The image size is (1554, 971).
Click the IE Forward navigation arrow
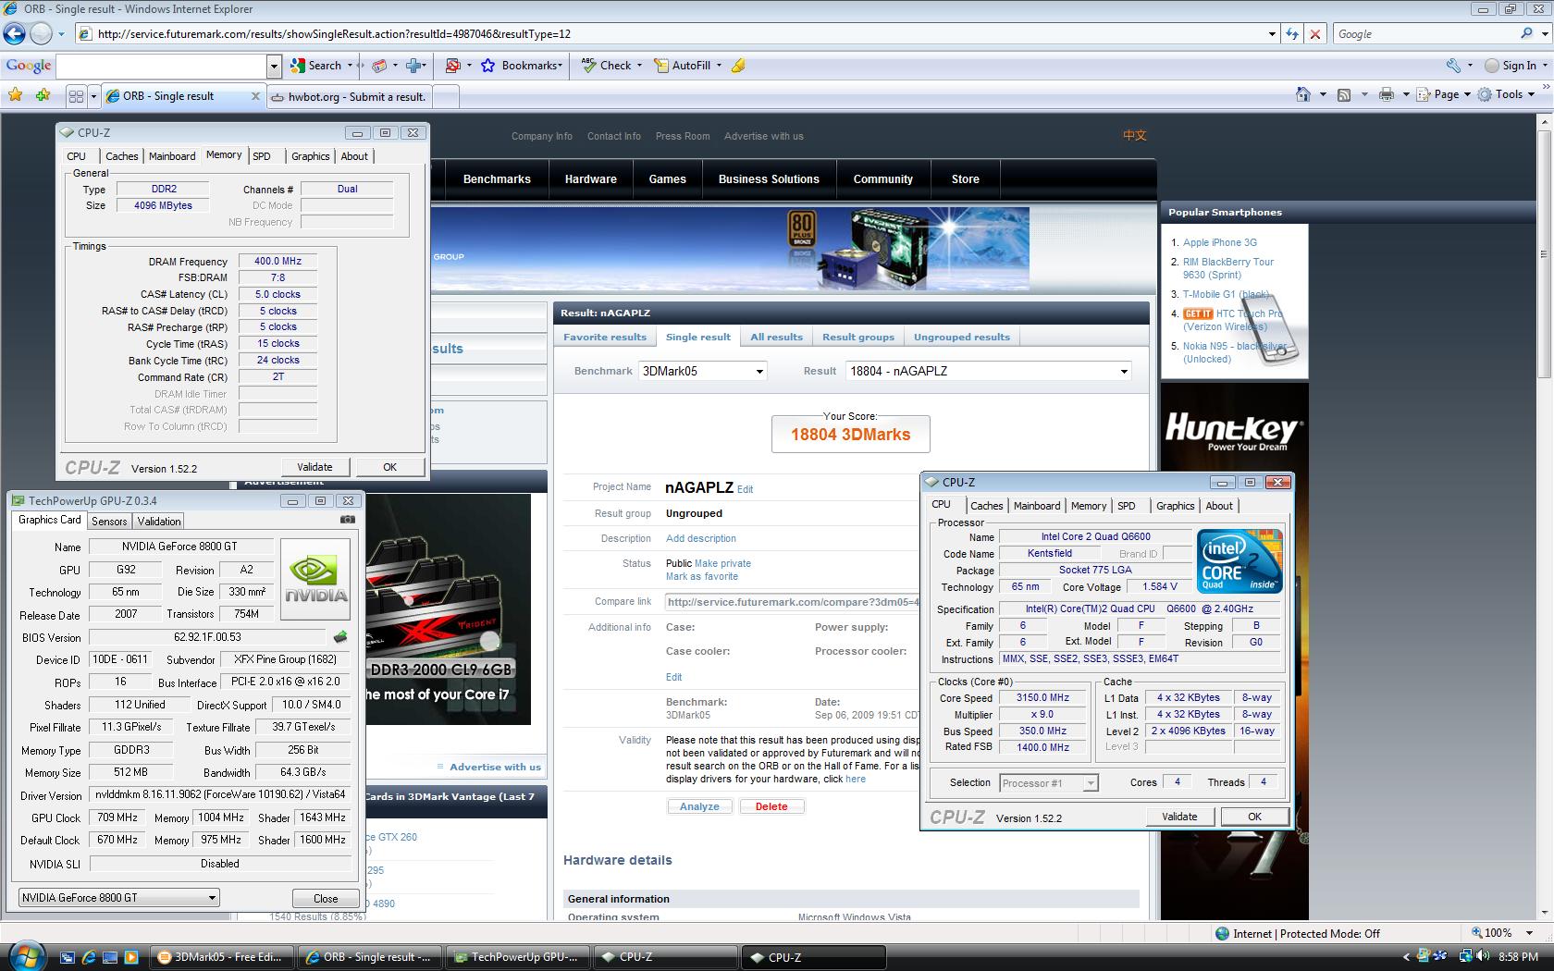[x=41, y=33]
